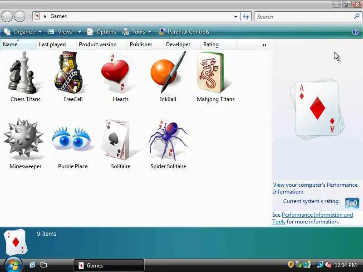The width and height of the screenshot is (363, 272).
Task: Click the refresh arrows button
Action: coord(246,16)
